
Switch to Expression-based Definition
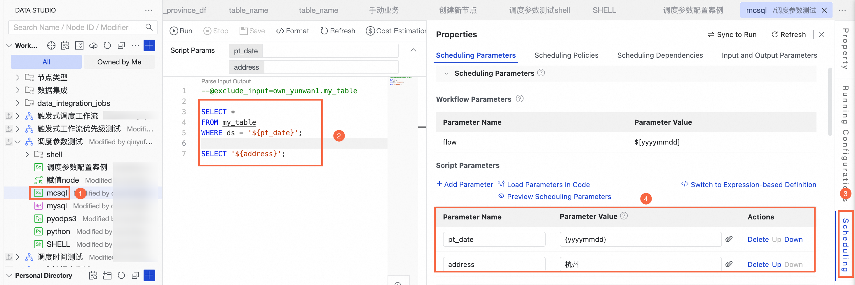pos(749,184)
